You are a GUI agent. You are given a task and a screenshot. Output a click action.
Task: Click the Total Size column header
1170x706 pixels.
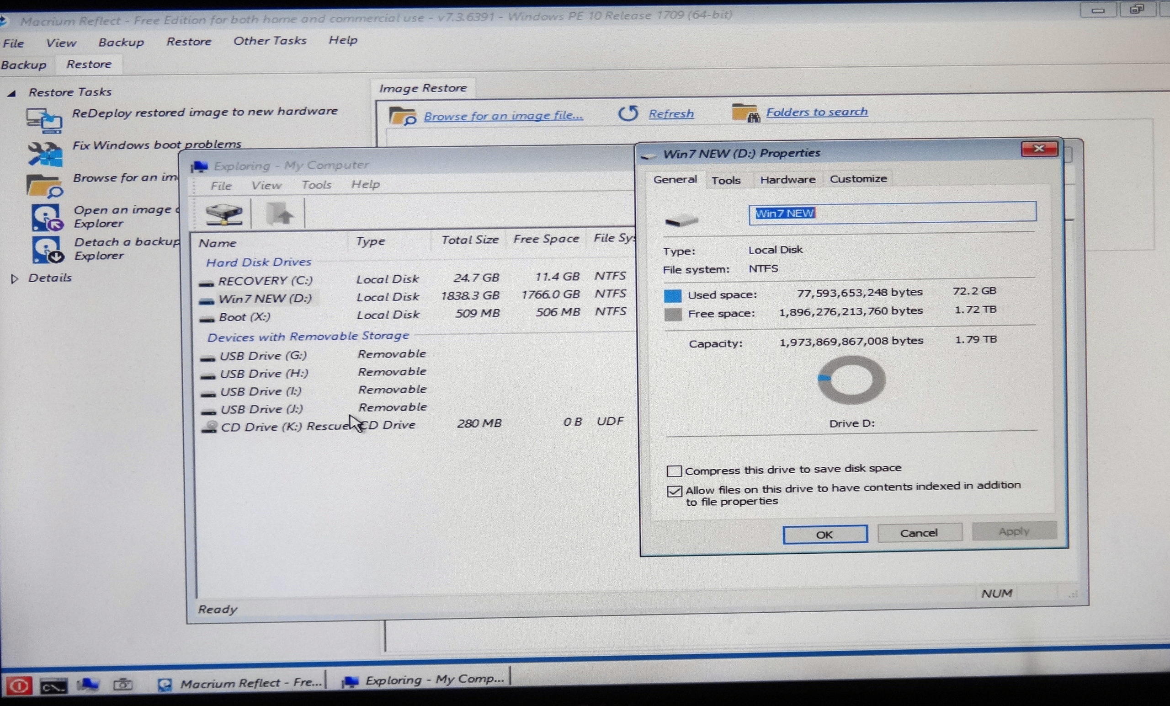click(470, 240)
